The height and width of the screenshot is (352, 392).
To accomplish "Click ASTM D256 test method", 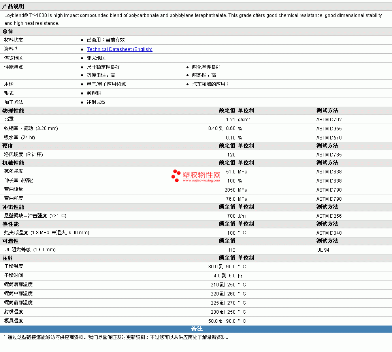I will pyautogui.click(x=329, y=216).
